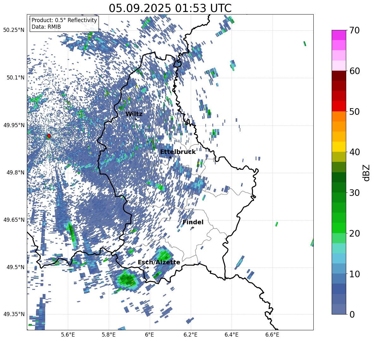Click the orange colorbar band just above 50
Viewport: 374px width, 341px height.
tap(339, 116)
